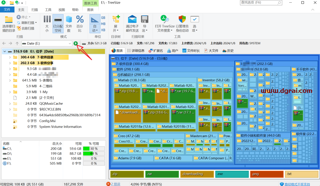Switch to the Scan ribbon tab
Image resolution: width=320 pixels, height=186 pixels.
click(x=34, y=10)
